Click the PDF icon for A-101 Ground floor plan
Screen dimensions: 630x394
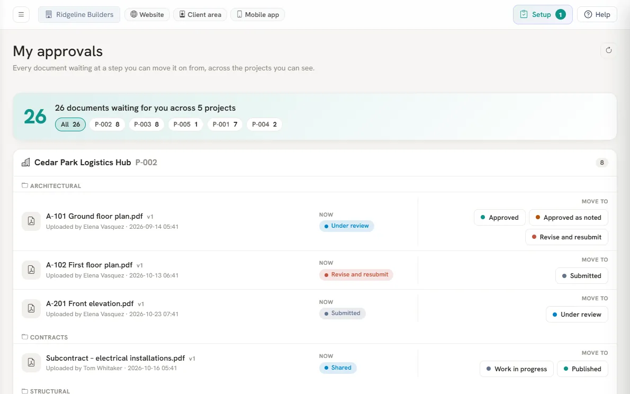point(31,221)
